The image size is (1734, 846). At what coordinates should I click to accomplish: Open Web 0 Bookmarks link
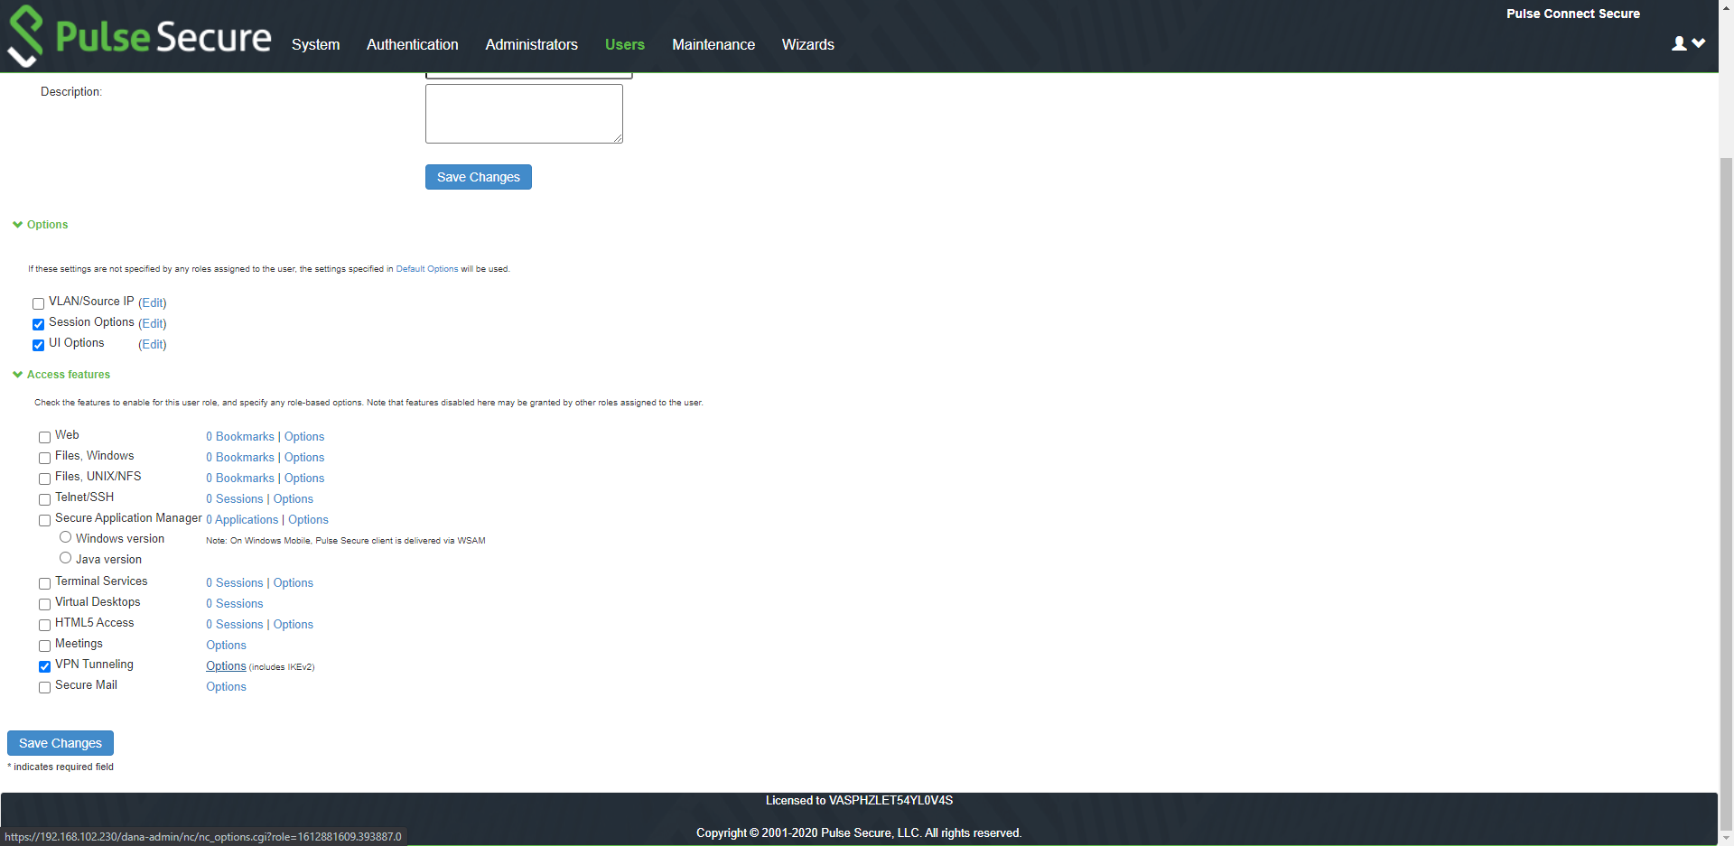click(240, 437)
